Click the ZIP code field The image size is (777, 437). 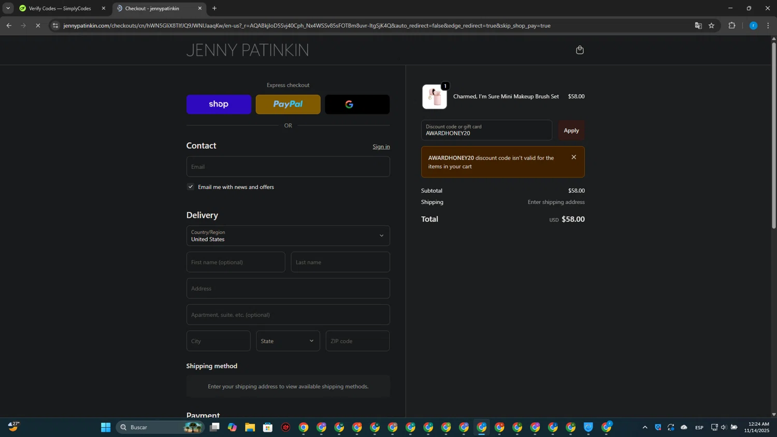coord(357,341)
